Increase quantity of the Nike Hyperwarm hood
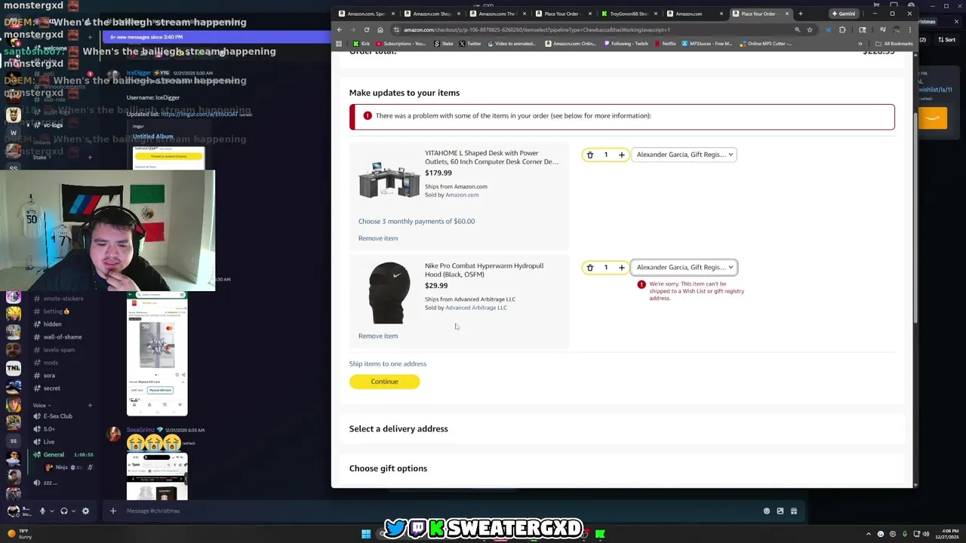Screen dimensions: 966x543 [622, 268]
